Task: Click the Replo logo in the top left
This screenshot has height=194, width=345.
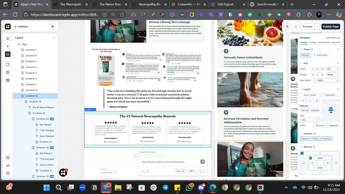Action: (x=7, y=26)
